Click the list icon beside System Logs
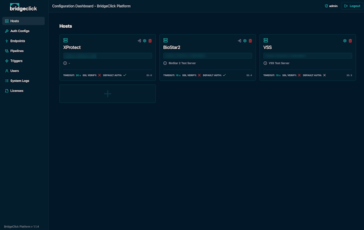364x230 pixels. coord(7,81)
